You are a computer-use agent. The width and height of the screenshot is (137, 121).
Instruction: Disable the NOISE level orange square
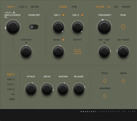pyautogui.click(x=64, y=40)
